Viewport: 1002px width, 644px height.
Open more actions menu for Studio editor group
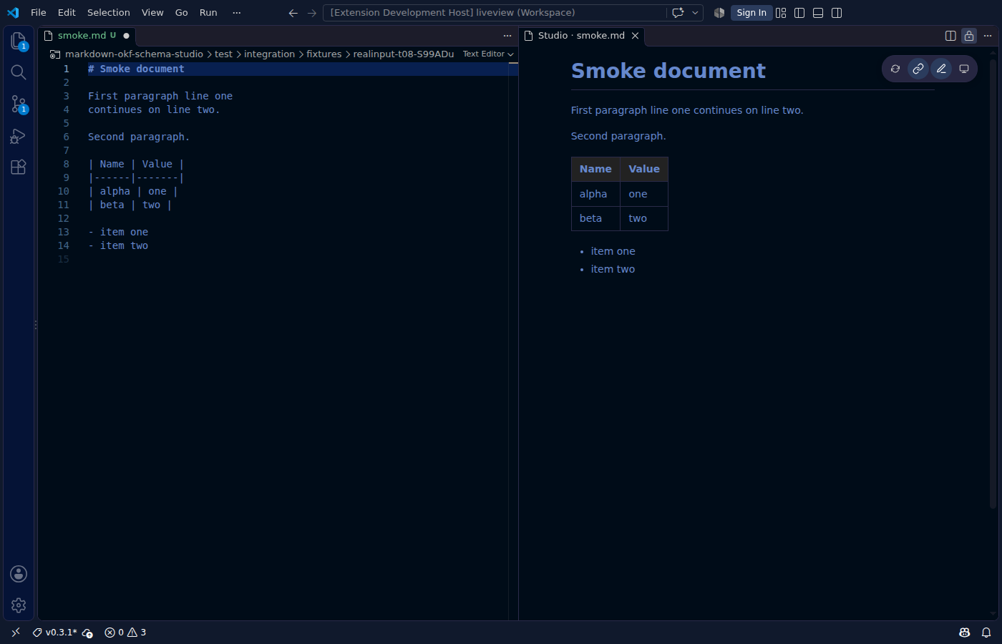[988, 36]
